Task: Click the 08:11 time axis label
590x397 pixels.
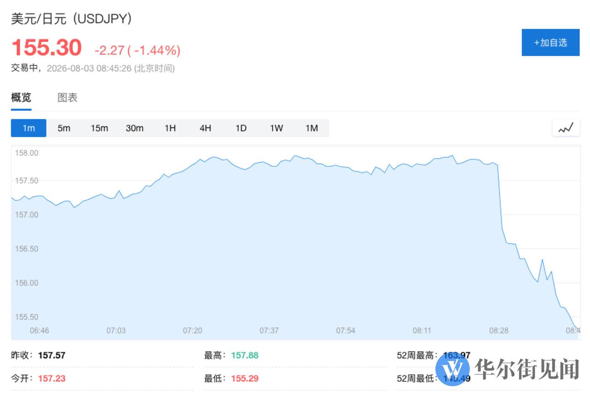Action: click(x=422, y=331)
